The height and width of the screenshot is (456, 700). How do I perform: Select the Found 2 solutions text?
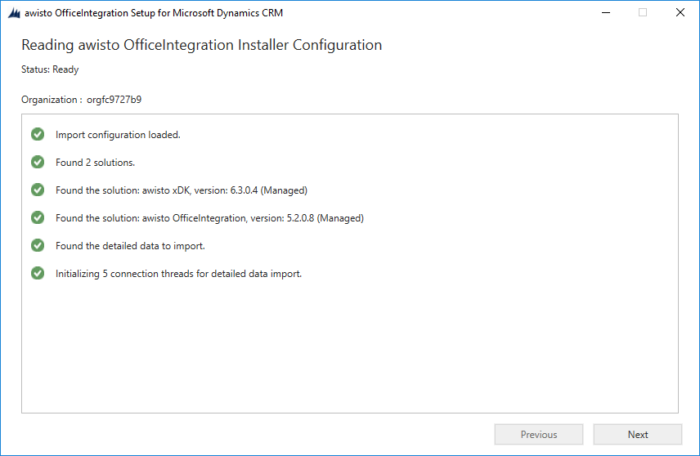coord(95,163)
